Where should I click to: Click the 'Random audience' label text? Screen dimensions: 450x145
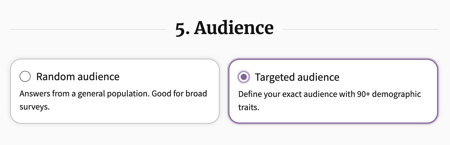click(x=78, y=77)
